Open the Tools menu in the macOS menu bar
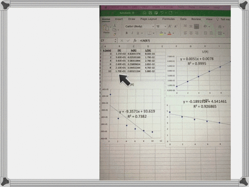249x187 pixels. point(181,7)
